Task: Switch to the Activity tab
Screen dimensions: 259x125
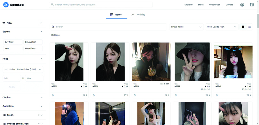Action: (138, 15)
